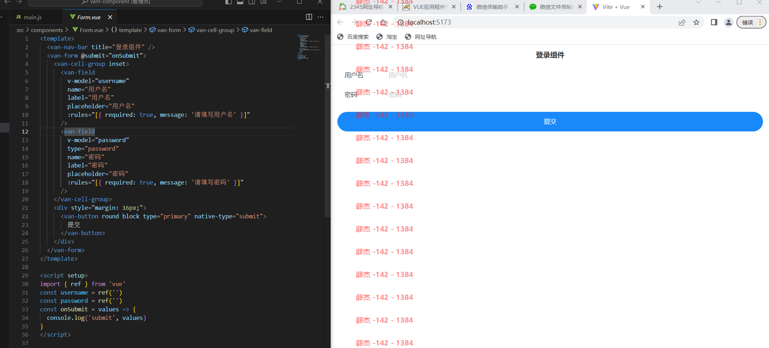Image resolution: width=769 pixels, height=348 pixels.
Task: Open 'template' breadcrumb symbol
Action: coord(126,30)
